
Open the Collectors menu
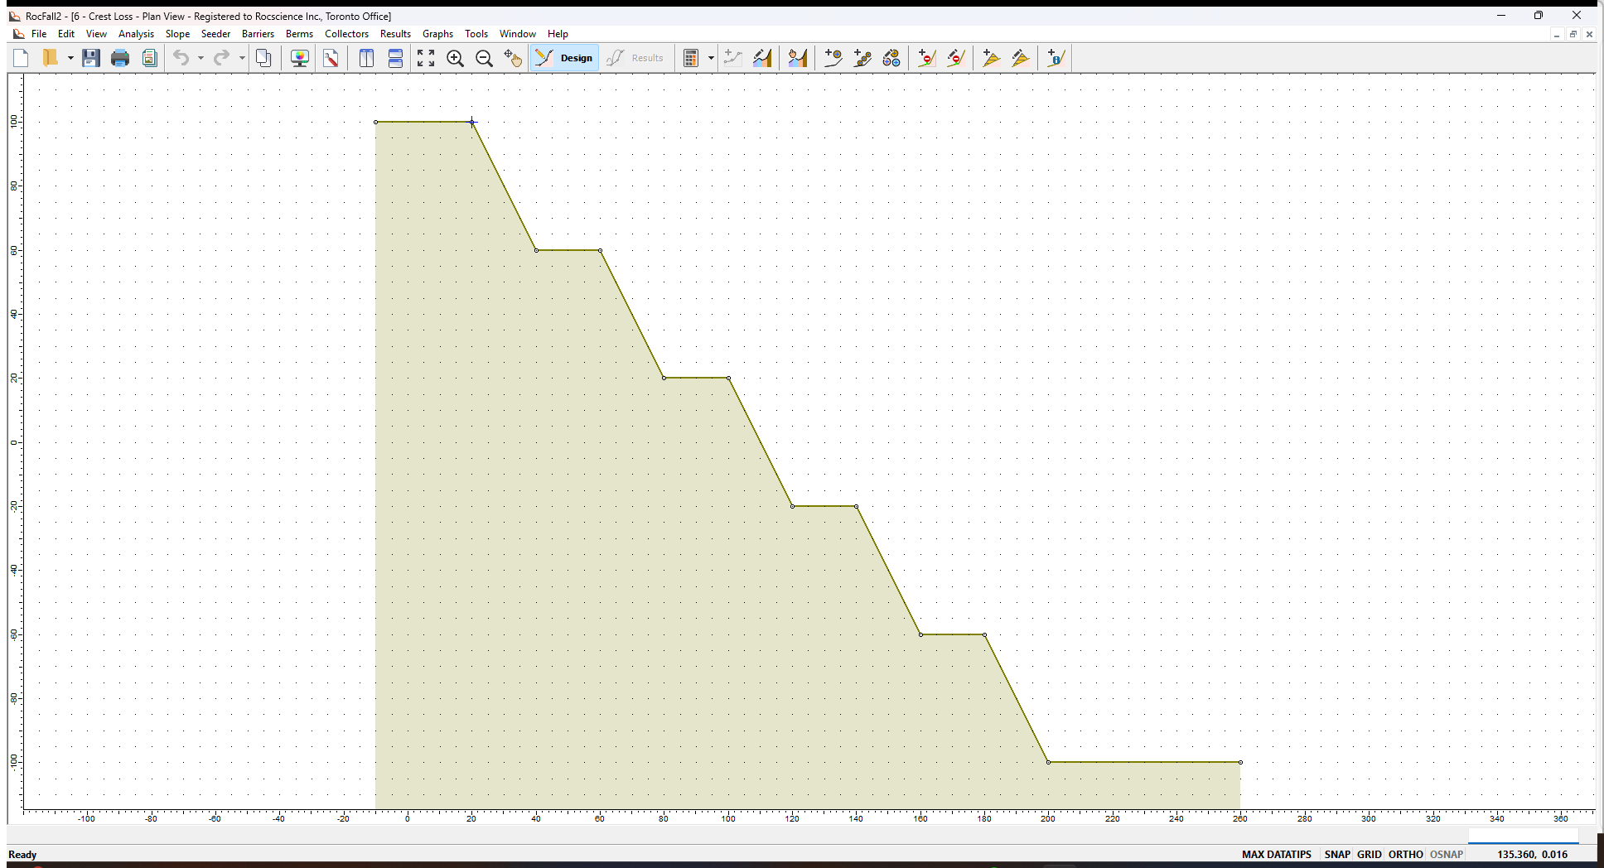coord(346,34)
